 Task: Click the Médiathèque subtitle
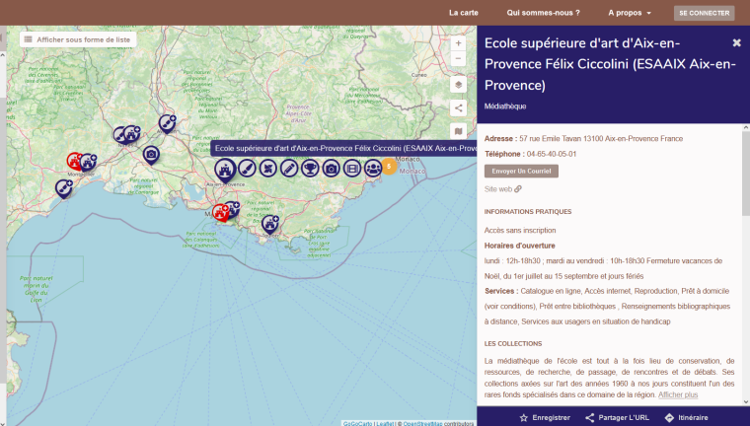[x=505, y=106]
